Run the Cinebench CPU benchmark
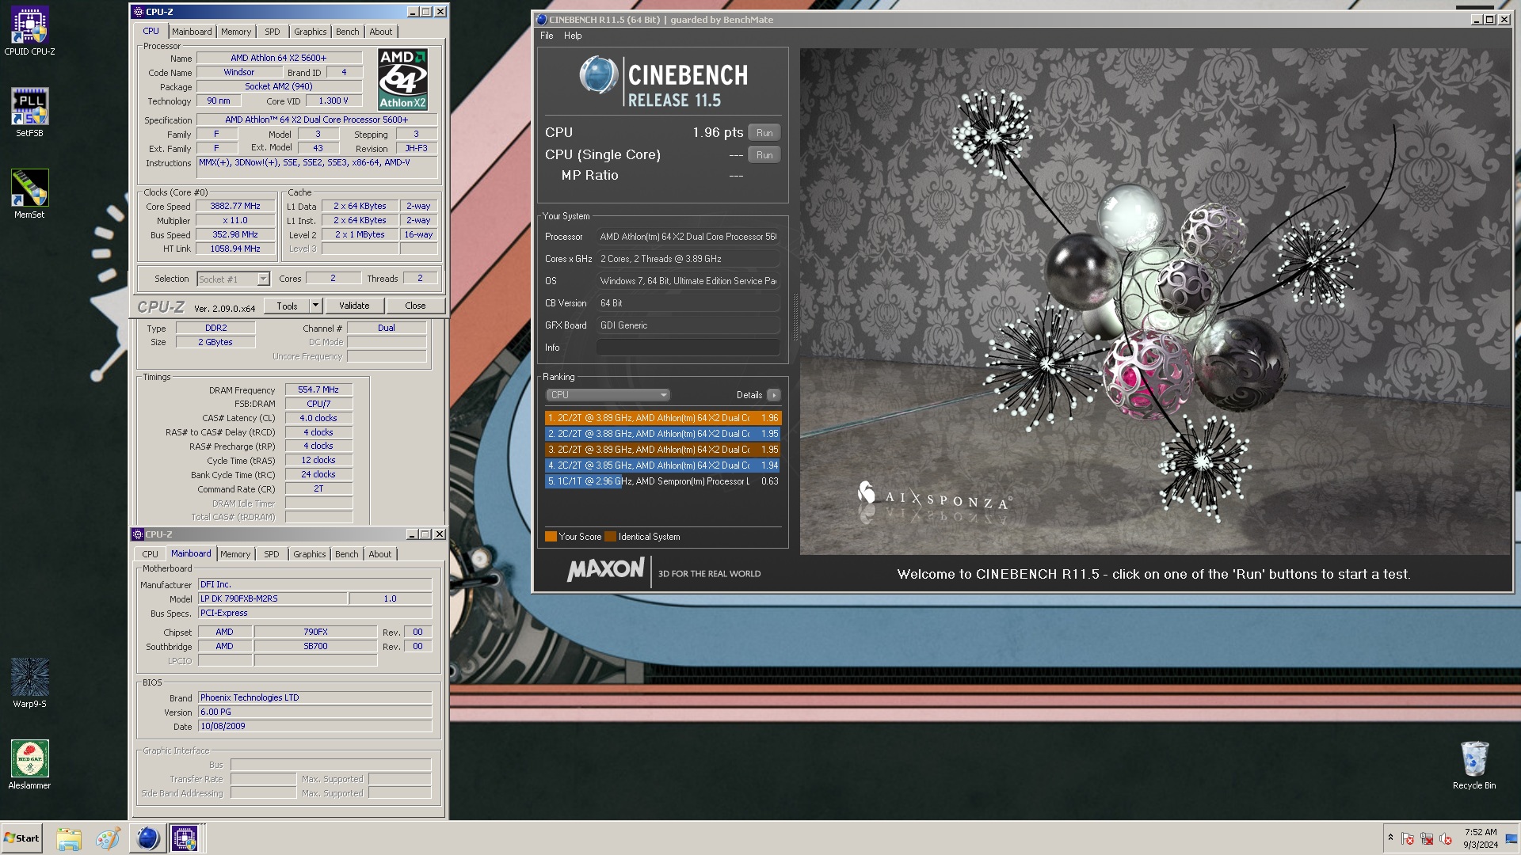Screen dimensions: 1521x855 [x=764, y=133]
